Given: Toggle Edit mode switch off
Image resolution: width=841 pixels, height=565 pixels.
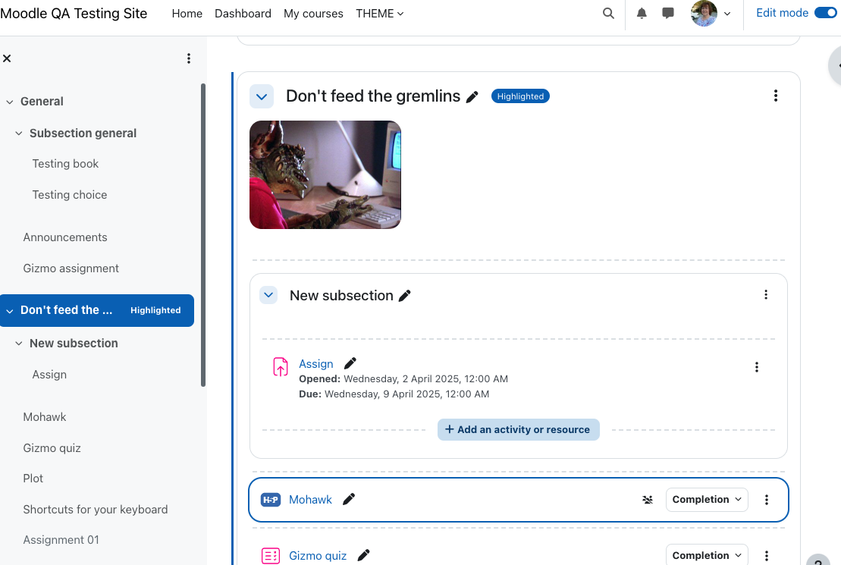Looking at the screenshot, I should coord(825,13).
